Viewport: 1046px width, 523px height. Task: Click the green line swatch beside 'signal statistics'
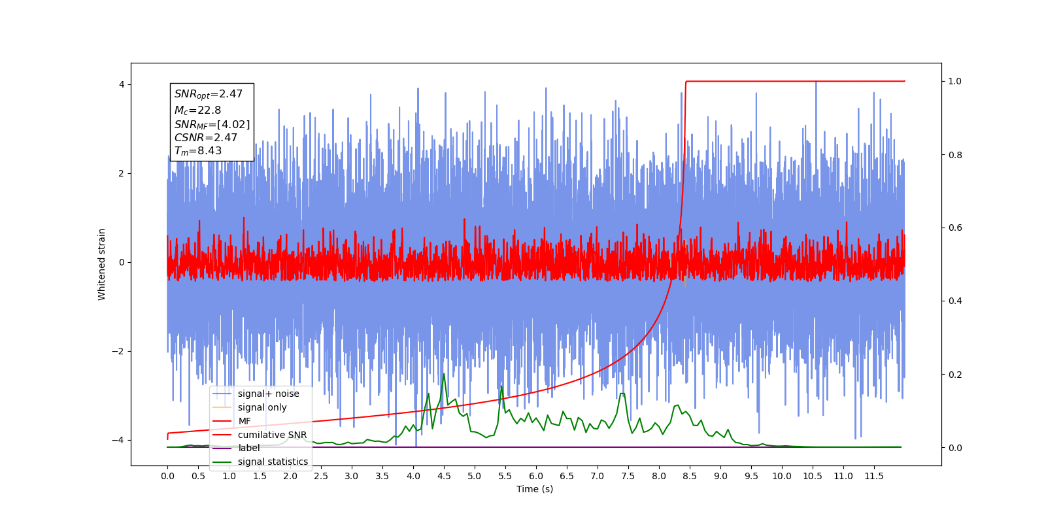point(222,462)
